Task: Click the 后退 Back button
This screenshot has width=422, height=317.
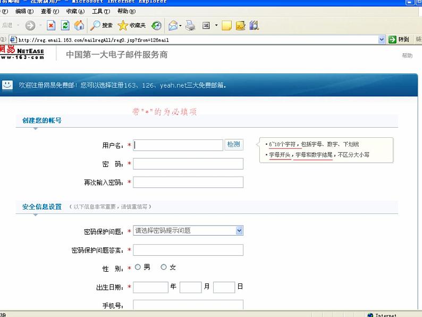Action: pyautogui.click(x=6, y=26)
